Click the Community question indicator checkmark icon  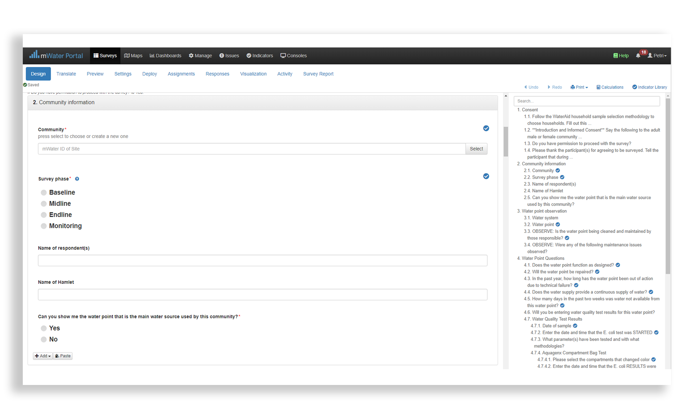tap(486, 128)
